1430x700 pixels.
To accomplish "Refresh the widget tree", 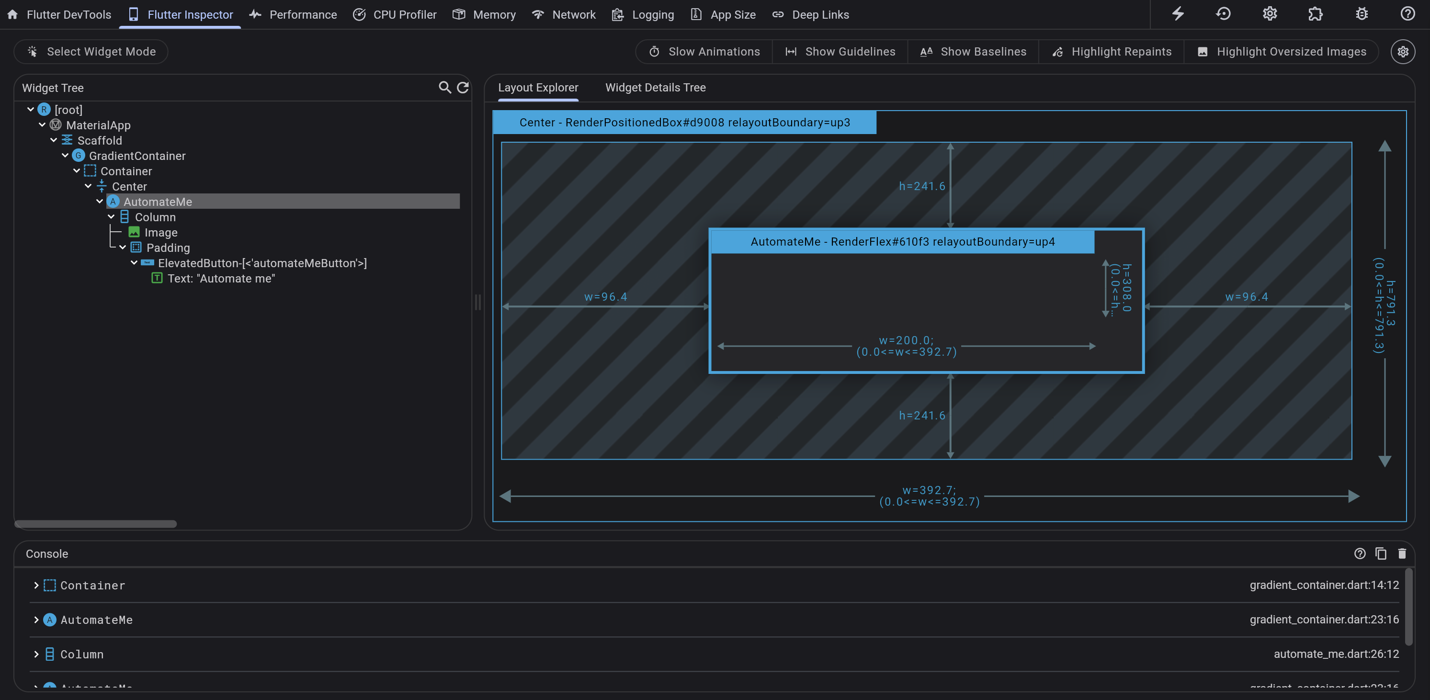I will coord(463,88).
